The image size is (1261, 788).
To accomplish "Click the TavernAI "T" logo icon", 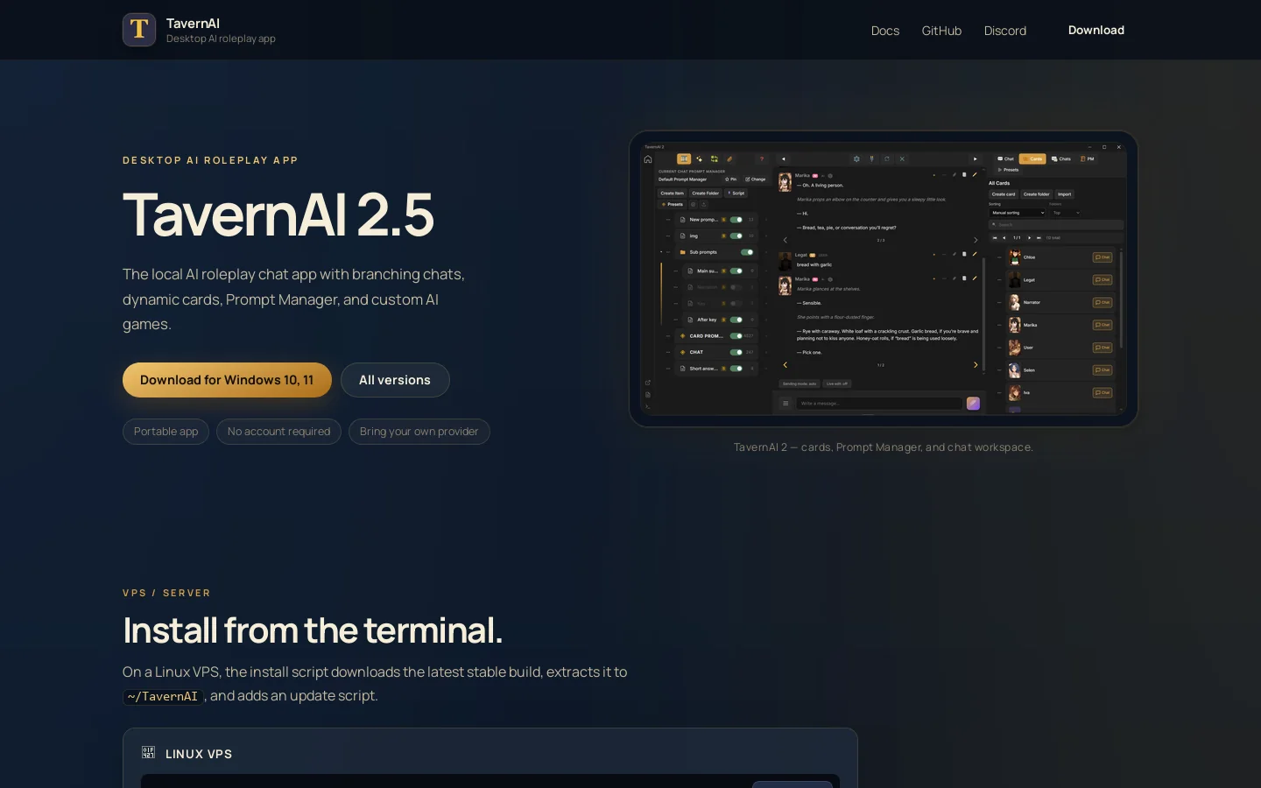I will tap(139, 30).
